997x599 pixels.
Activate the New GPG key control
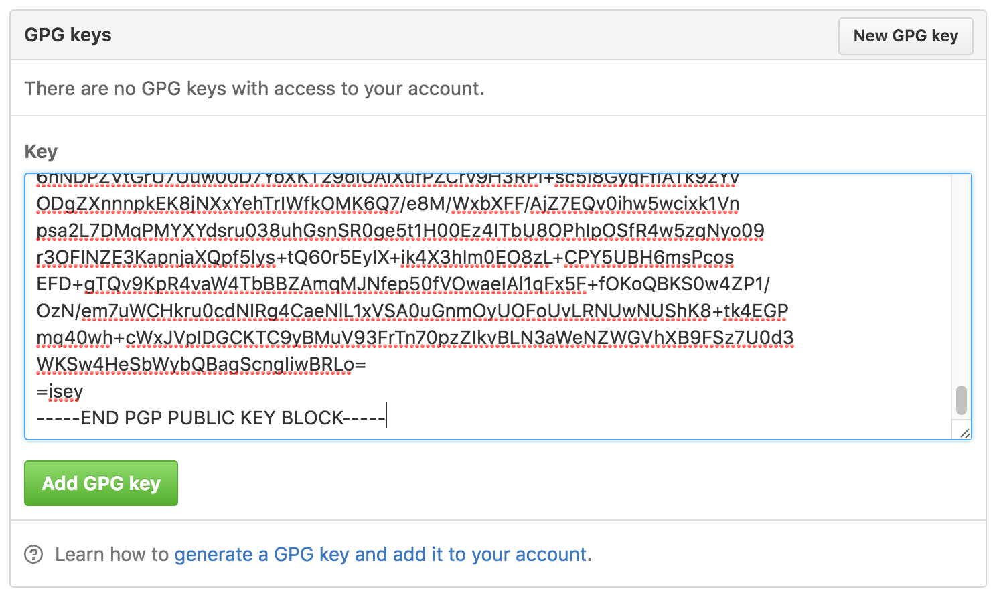point(905,36)
